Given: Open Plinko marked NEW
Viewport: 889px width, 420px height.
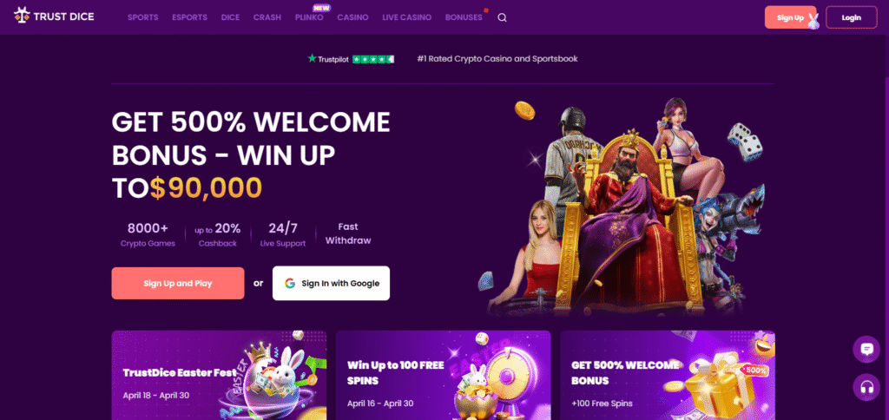Looking at the screenshot, I should click(x=310, y=17).
